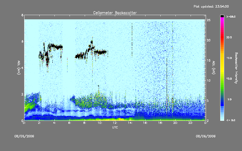Click the "AGL (kft)" right axis label

214,68
